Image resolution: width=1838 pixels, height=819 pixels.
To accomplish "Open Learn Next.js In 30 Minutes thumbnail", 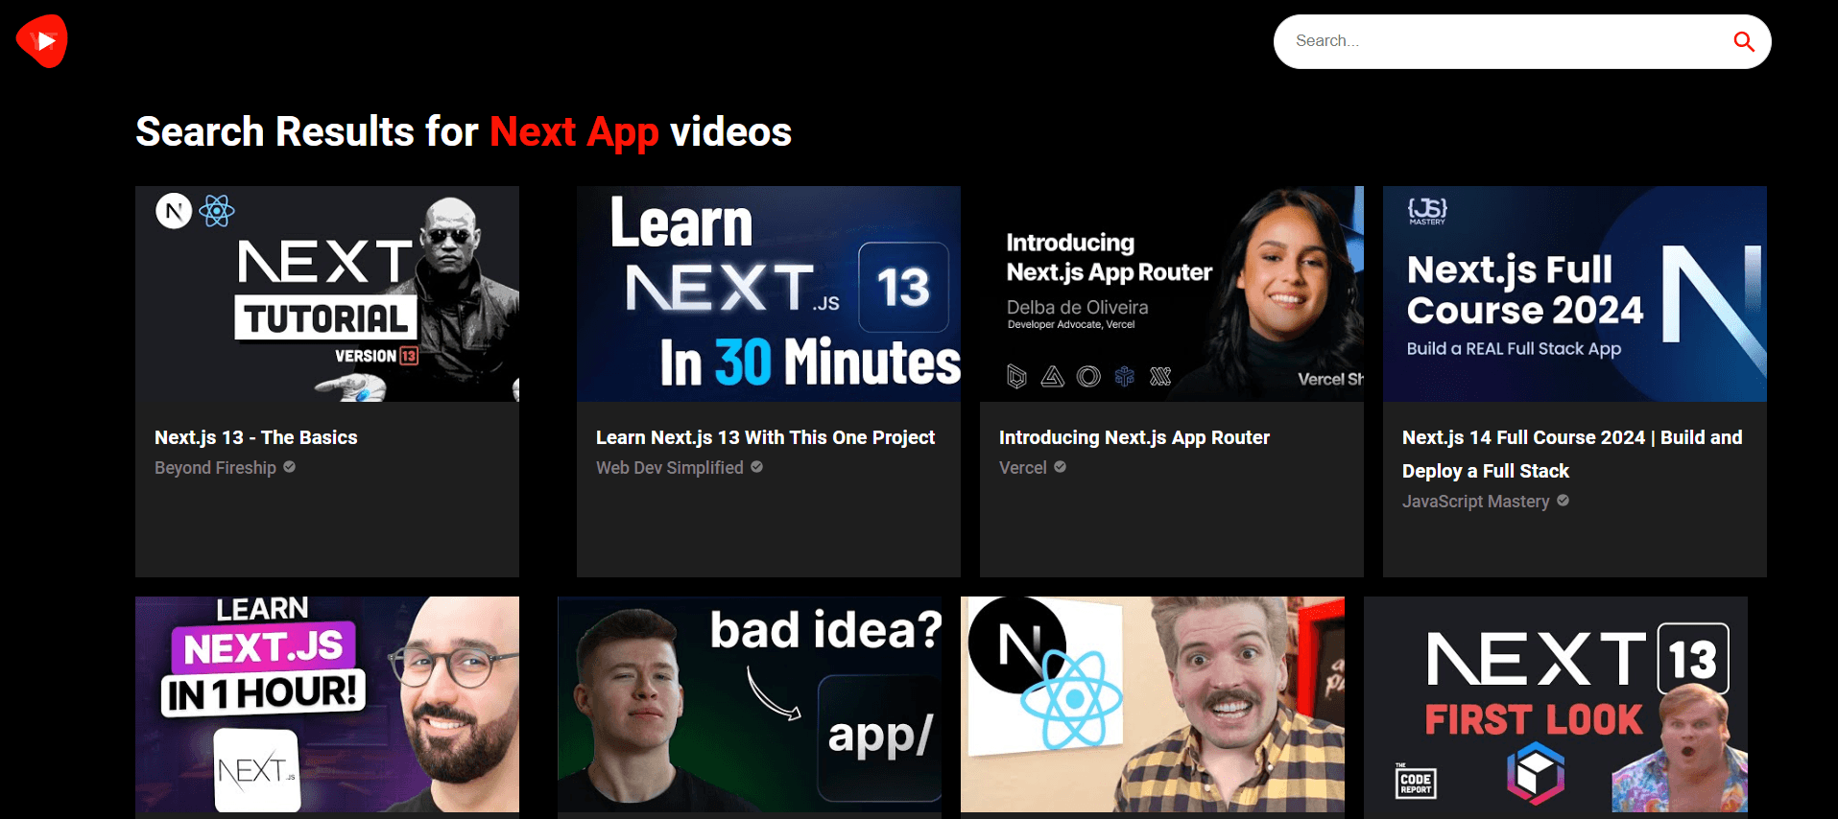I will (x=769, y=293).
